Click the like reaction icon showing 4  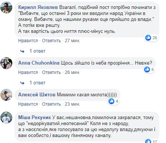tap(111, 101)
